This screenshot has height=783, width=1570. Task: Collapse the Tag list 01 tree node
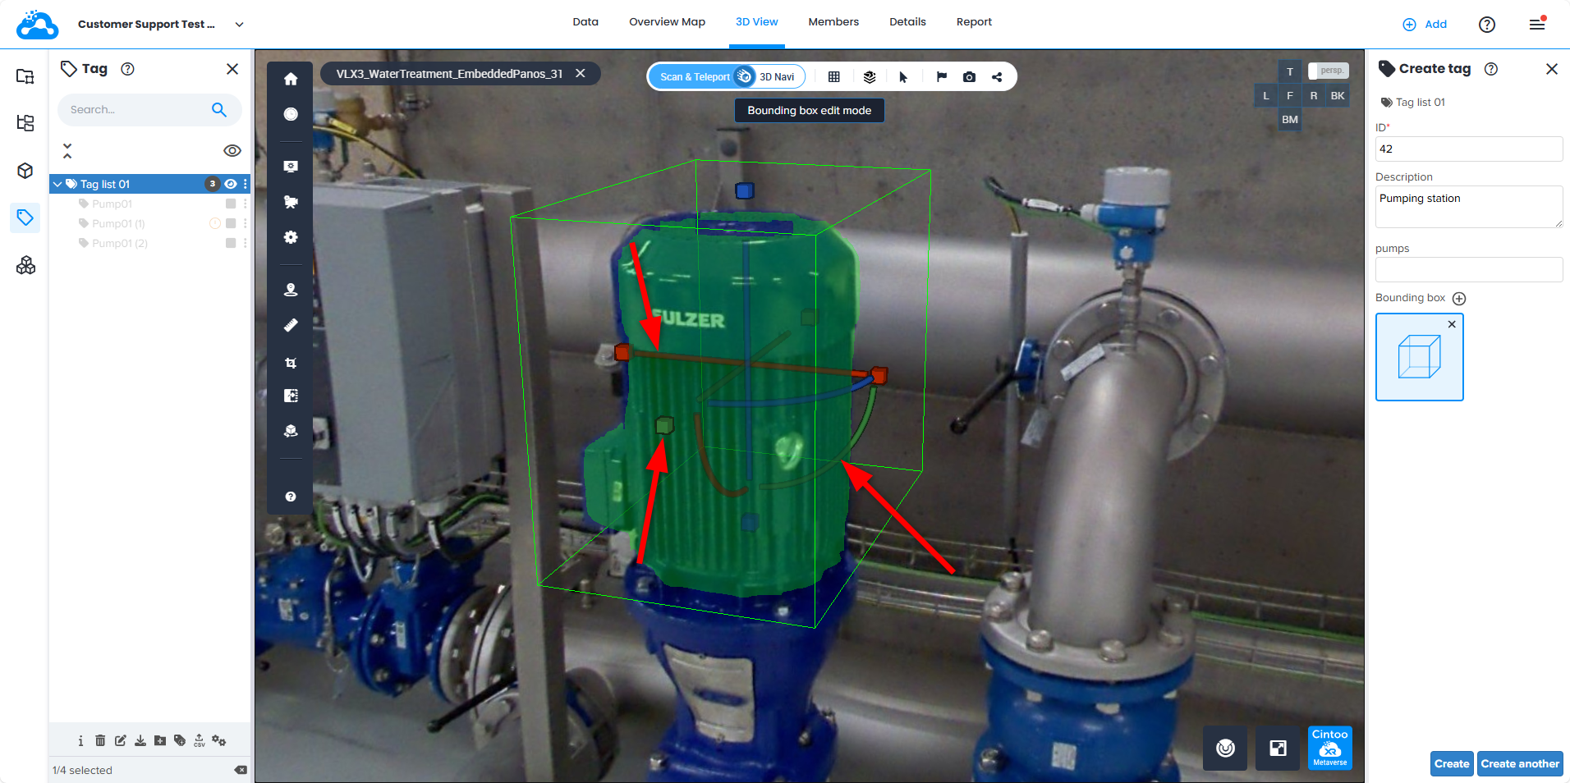coord(57,184)
